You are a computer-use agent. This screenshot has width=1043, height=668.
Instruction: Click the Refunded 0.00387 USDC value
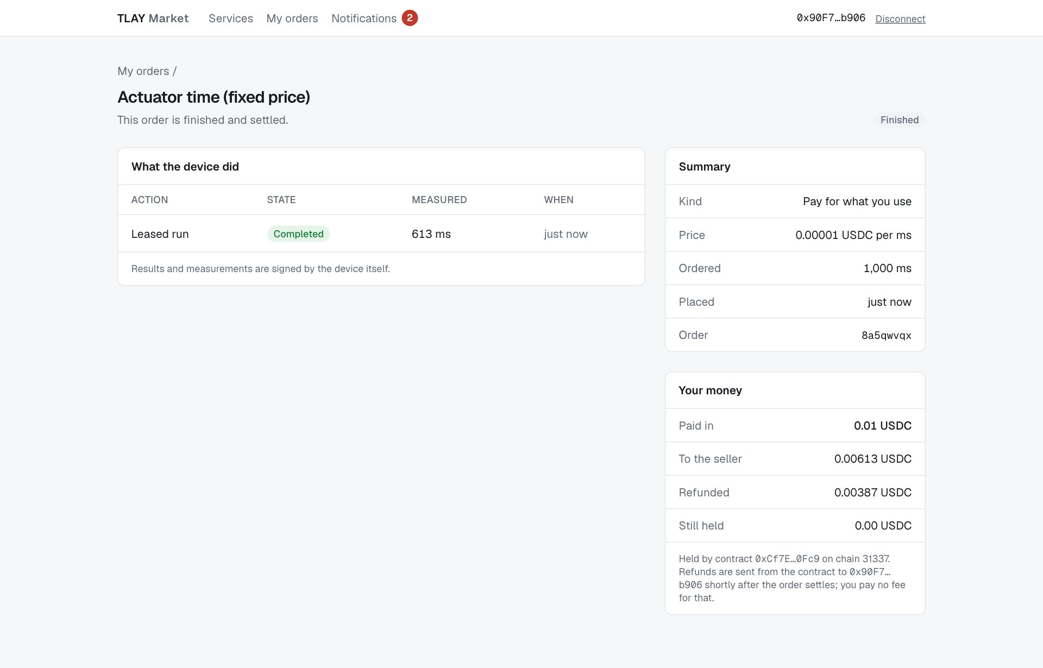[x=873, y=493]
